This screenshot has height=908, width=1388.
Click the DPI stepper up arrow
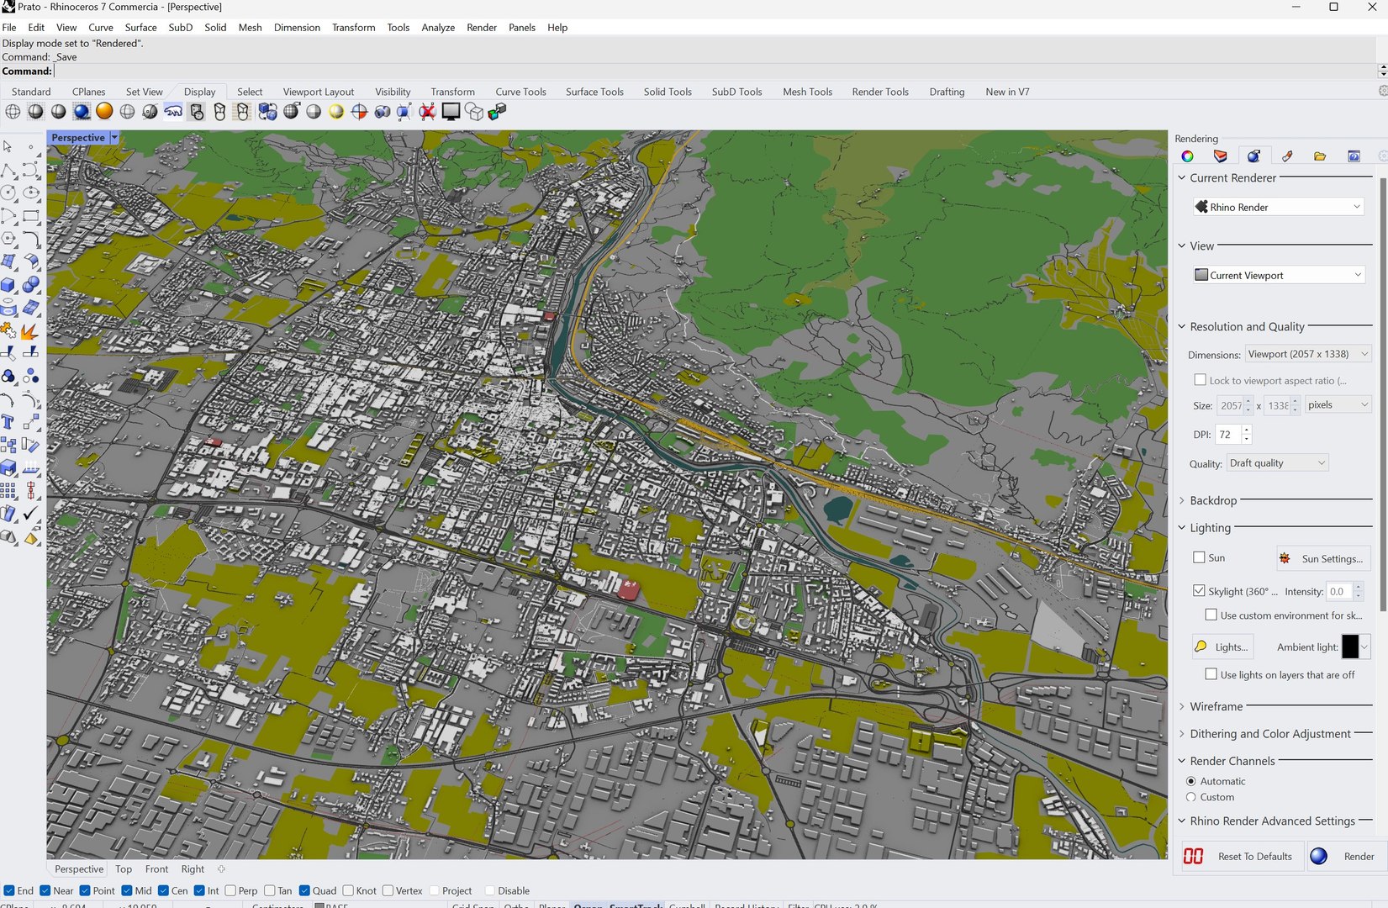[1247, 430]
